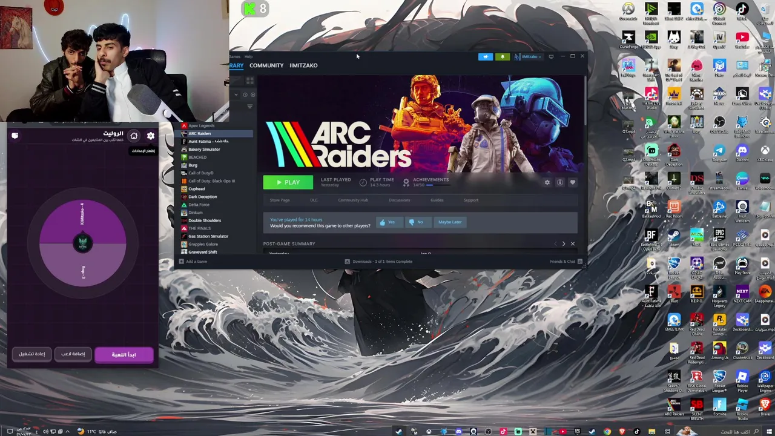775x436 pixels.
Task: Open the NZXT CAM desktop shortcut
Action: [742, 294]
